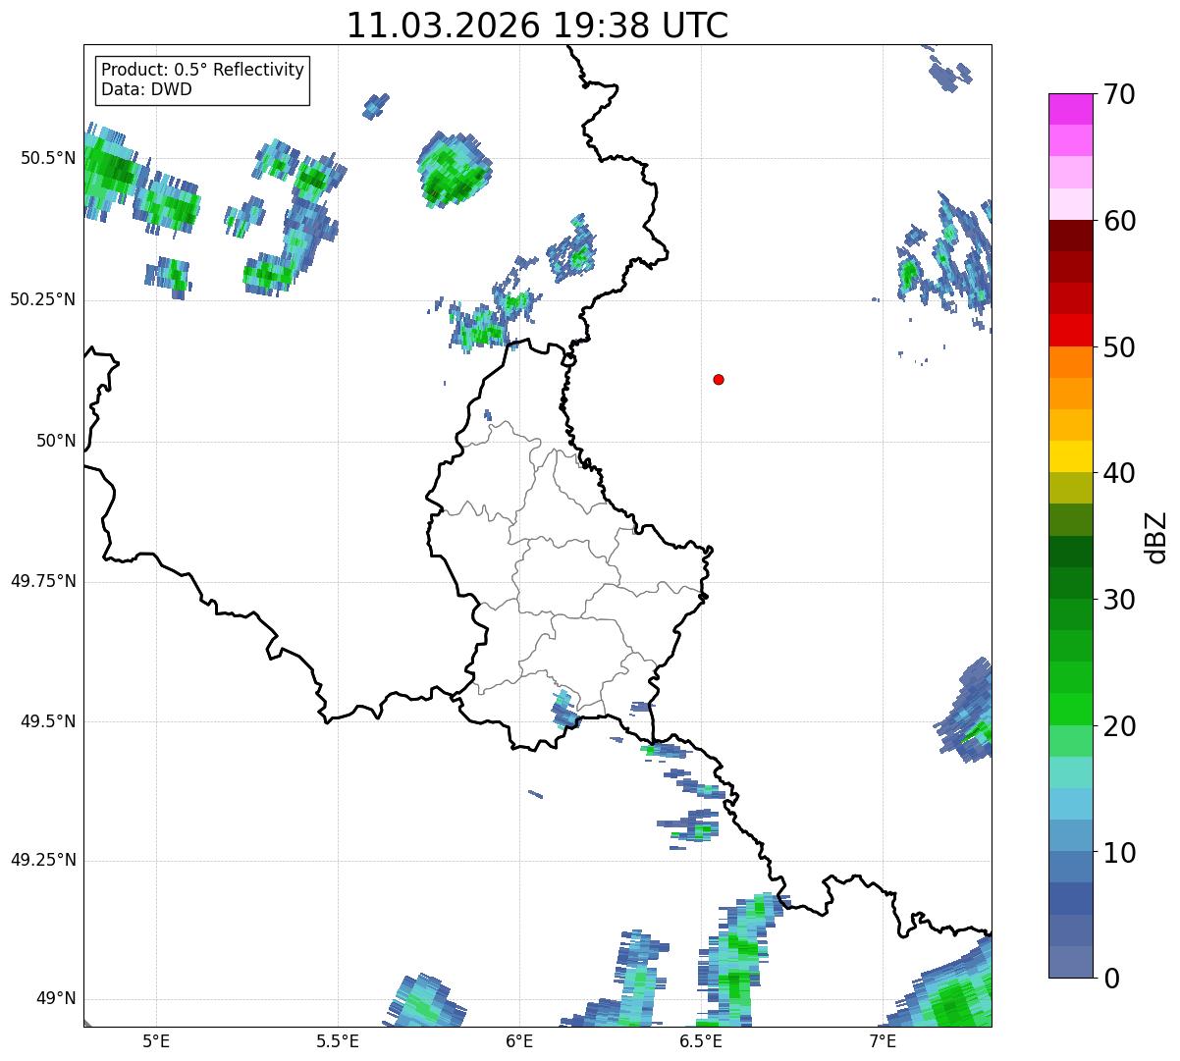Click the yellow colorbar segment above 40
This screenshot has width=1180, height=1061.
(1070, 456)
